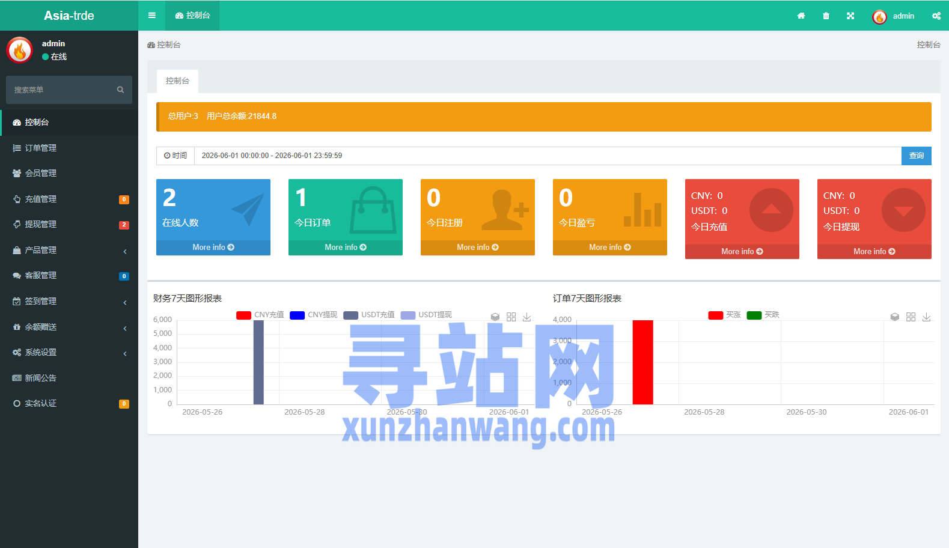Toggle USDT提现 legend series
949x548 pixels.
[426, 315]
